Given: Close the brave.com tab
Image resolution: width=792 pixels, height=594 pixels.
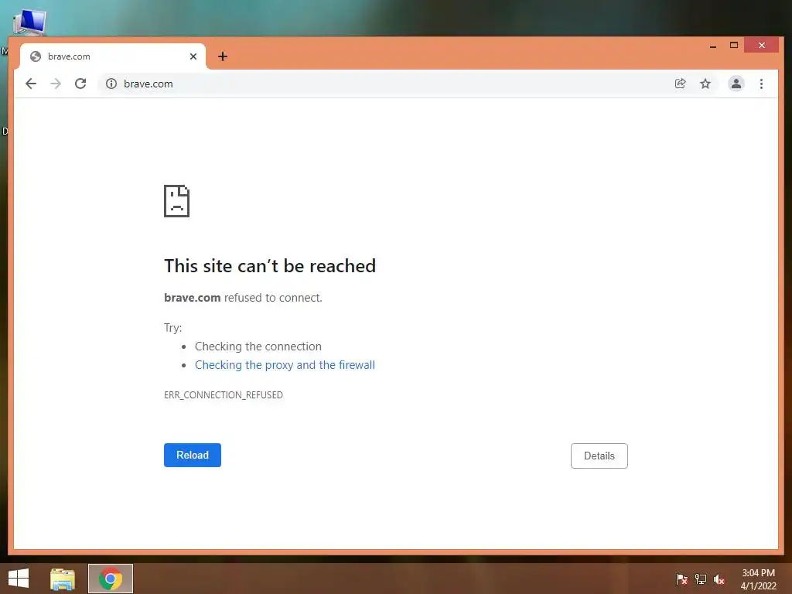Looking at the screenshot, I should (193, 56).
